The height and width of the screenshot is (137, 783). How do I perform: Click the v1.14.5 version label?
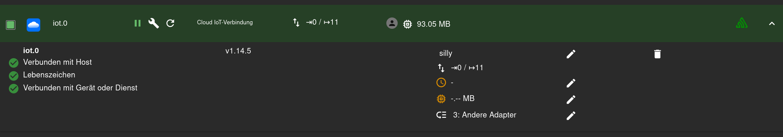click(238, 51)
